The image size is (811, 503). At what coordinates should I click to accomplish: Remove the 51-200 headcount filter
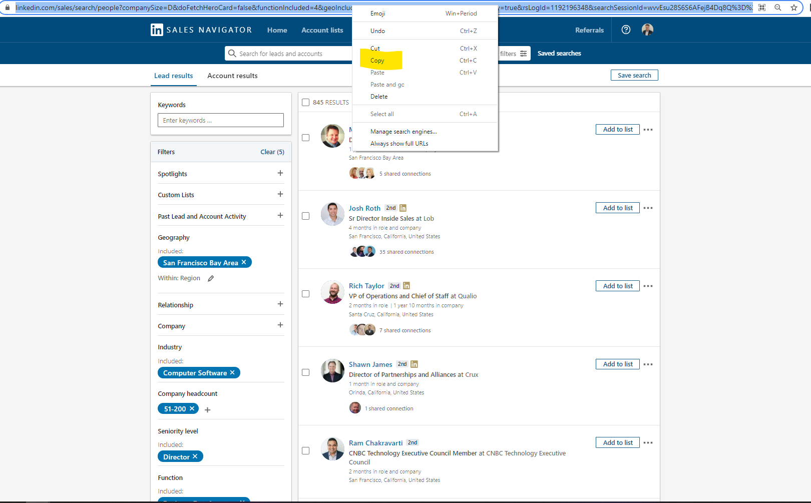pyautogui.click(x=192, y=408)
